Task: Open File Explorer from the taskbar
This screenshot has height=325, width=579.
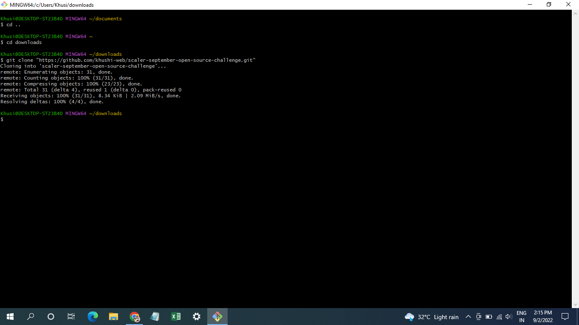Action: pos(113,316)
